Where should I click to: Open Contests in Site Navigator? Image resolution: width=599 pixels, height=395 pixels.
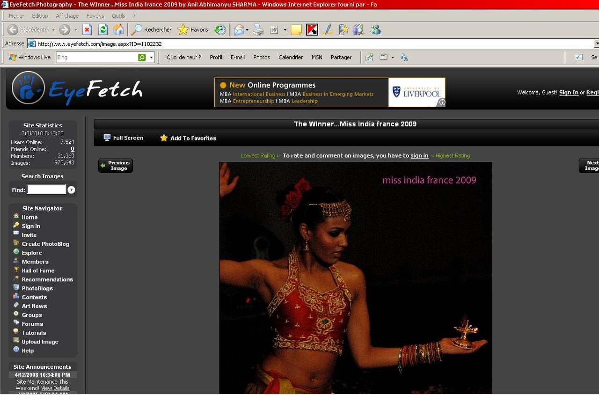click(34, 297)
